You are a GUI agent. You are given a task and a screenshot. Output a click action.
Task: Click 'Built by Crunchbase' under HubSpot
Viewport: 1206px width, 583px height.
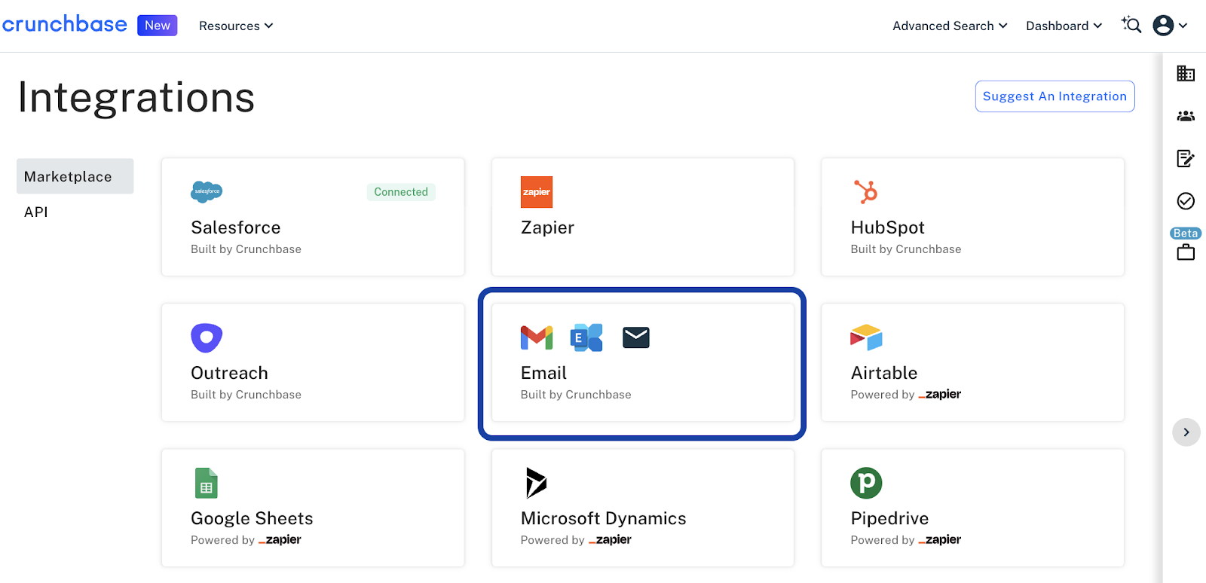point(906,249)
